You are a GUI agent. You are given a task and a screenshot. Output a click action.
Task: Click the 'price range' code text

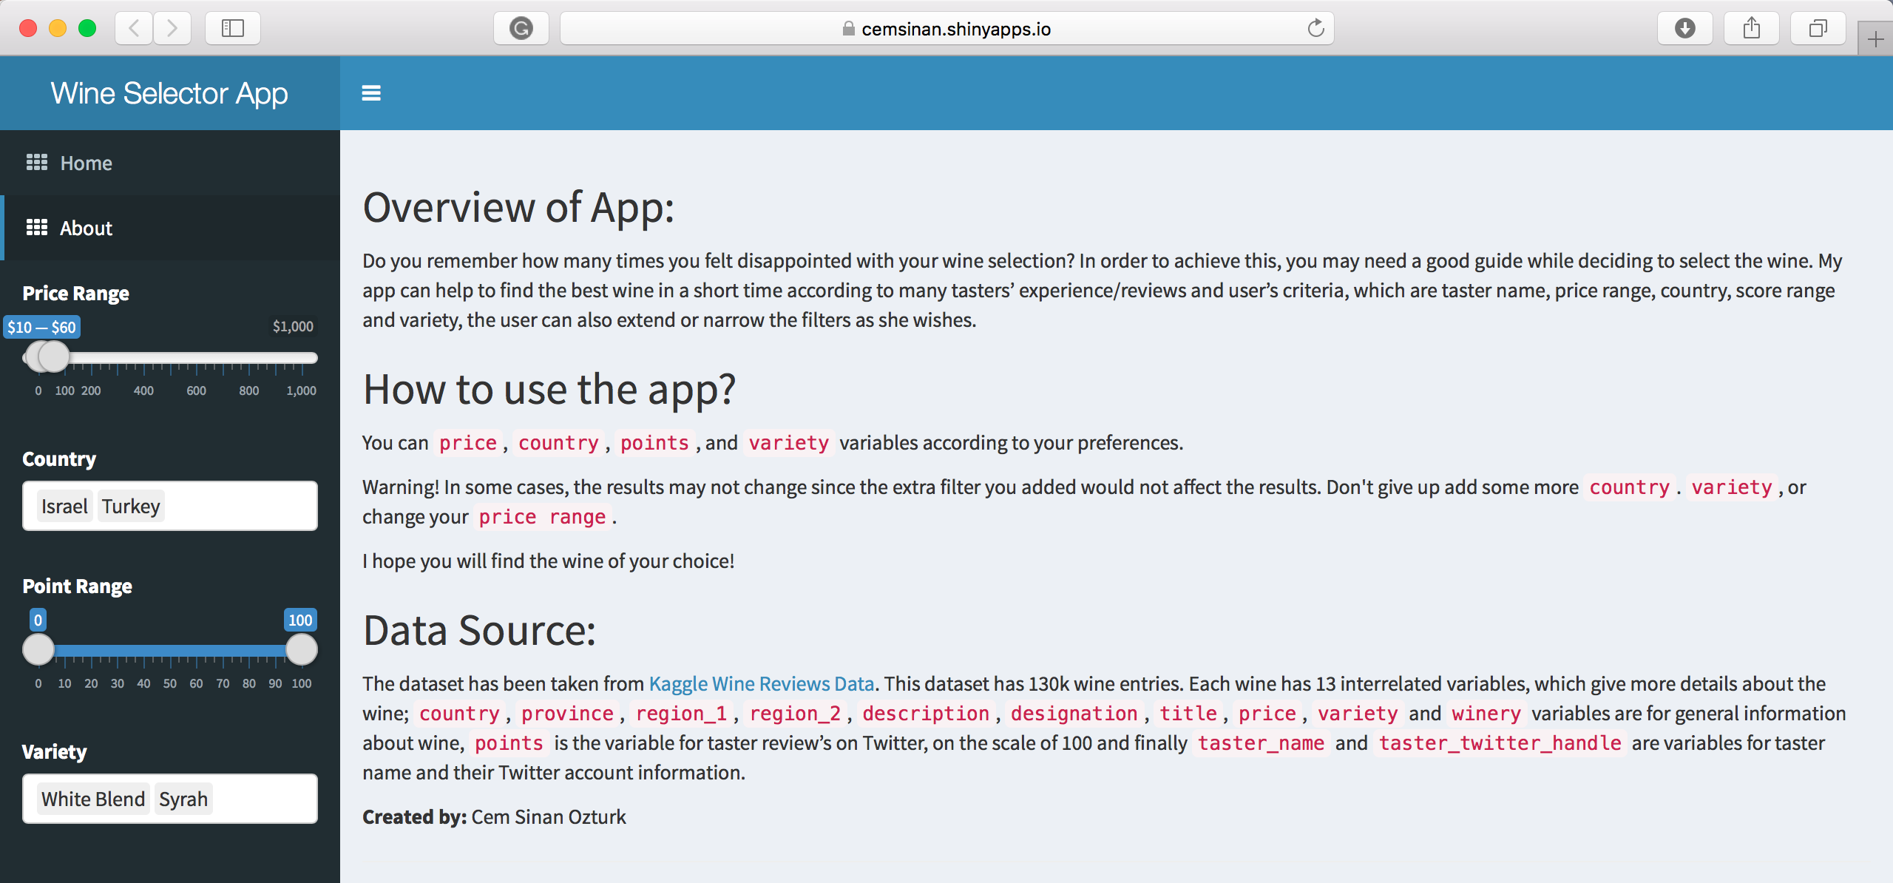[x=542, y=516]
